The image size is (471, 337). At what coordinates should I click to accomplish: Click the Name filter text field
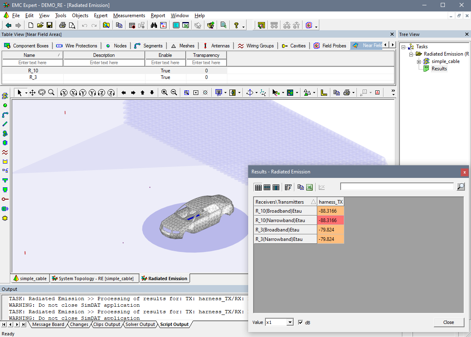click(x=32, y=63)
